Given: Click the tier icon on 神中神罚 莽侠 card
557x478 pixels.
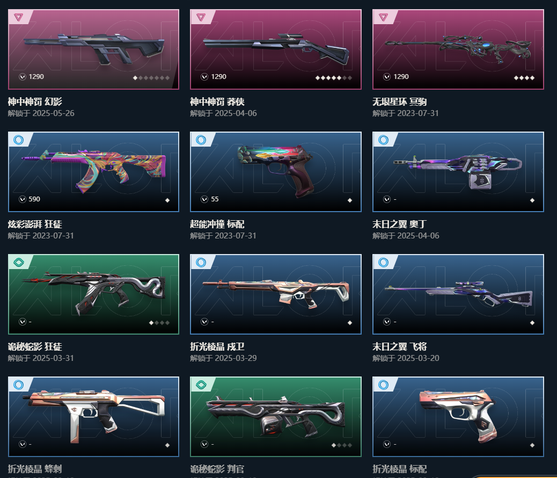Looking at the screenshot, I should (201, 17).
